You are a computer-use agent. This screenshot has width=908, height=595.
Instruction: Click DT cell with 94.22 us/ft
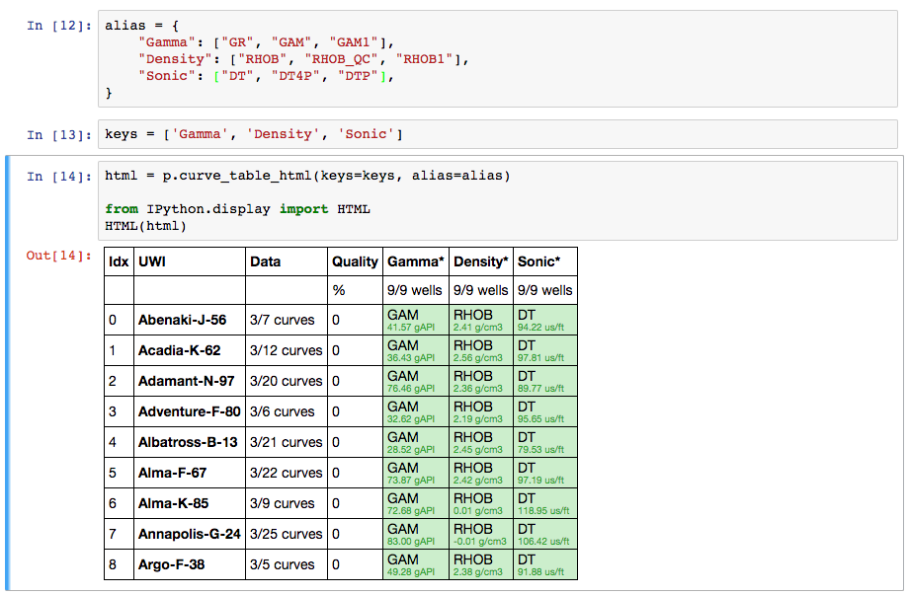pyautogui.click(x=545, y=320)
